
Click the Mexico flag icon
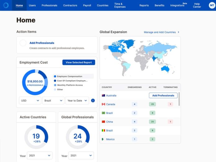(x=103, y=139)
